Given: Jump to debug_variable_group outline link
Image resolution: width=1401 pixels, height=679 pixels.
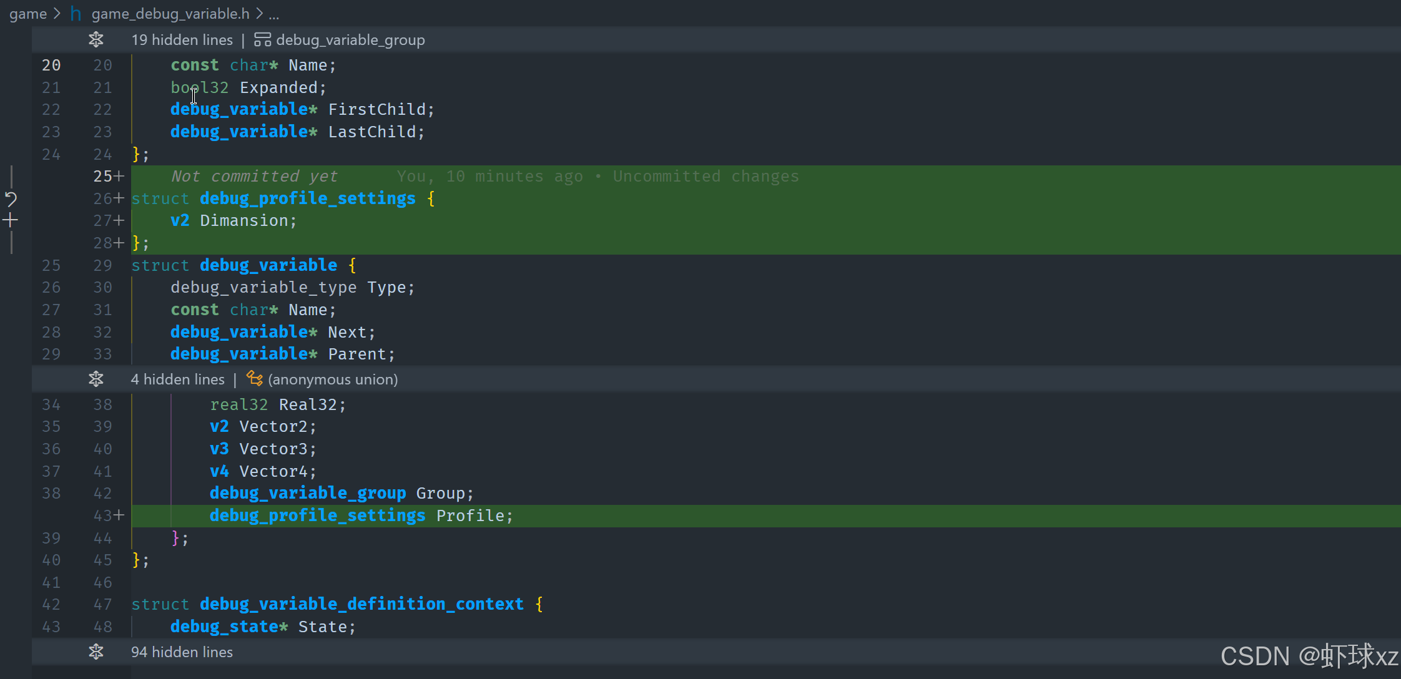Looking at the screenshot, I should 350,40.
